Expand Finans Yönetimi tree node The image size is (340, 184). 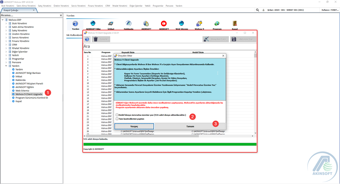[6, 41]
